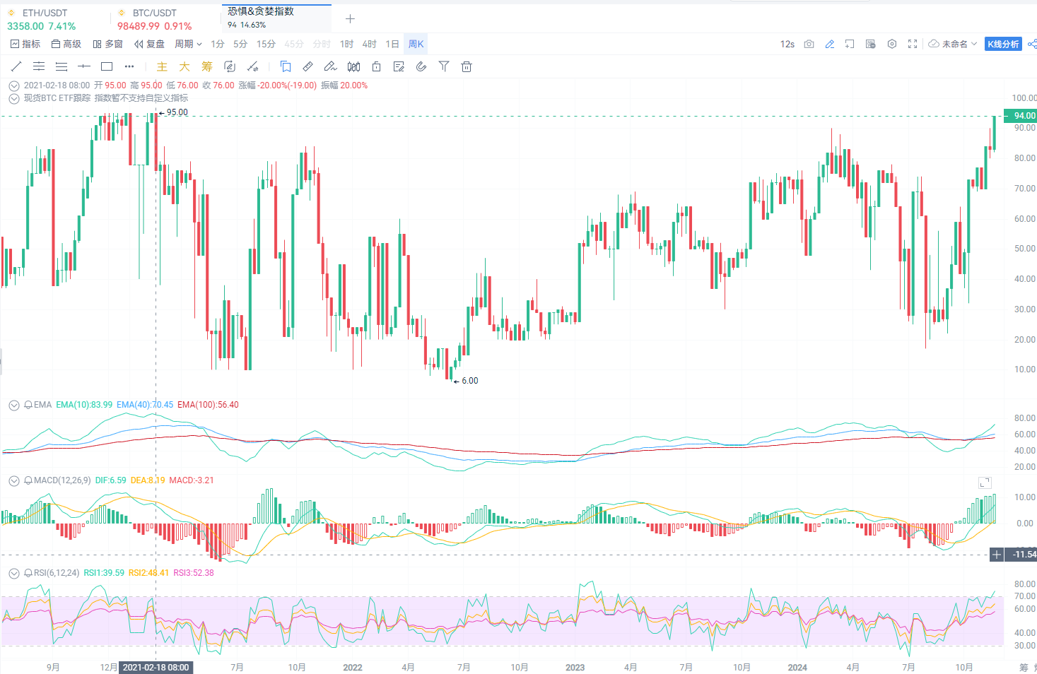
Task: Open the 指标 indicators menu
Action: tap(25, 44)
